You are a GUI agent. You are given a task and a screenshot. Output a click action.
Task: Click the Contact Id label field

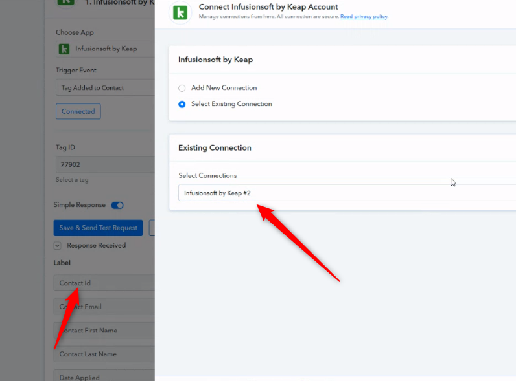(x=104, y=283)
